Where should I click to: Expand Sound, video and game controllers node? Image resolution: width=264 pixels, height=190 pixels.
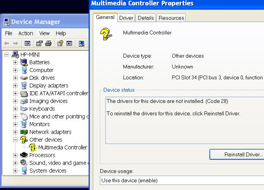(15, 163)
